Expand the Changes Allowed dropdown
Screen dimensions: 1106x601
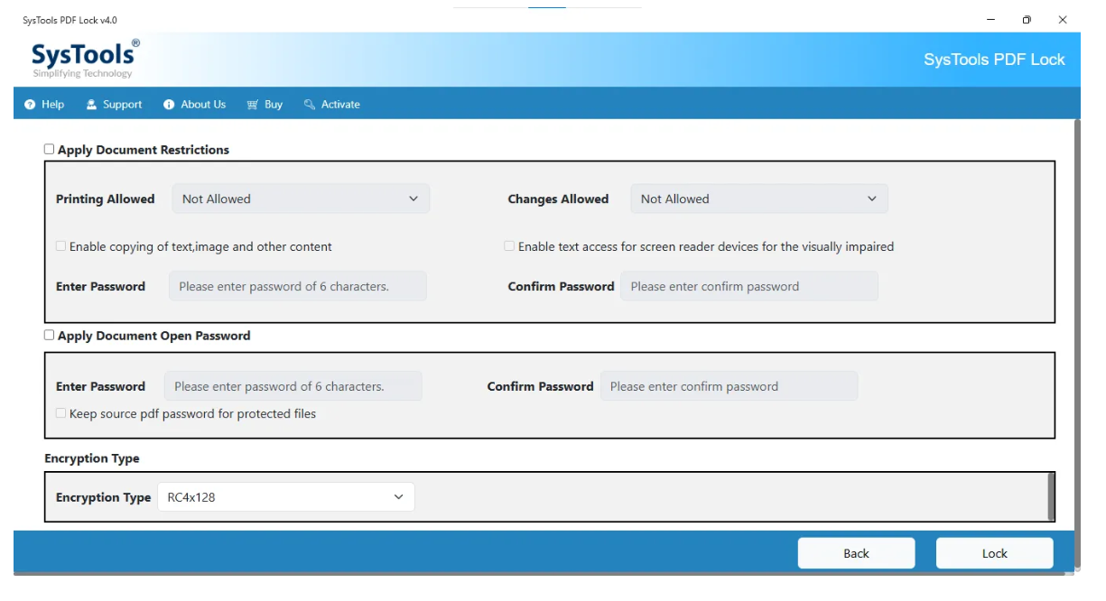tap(758, 199)
